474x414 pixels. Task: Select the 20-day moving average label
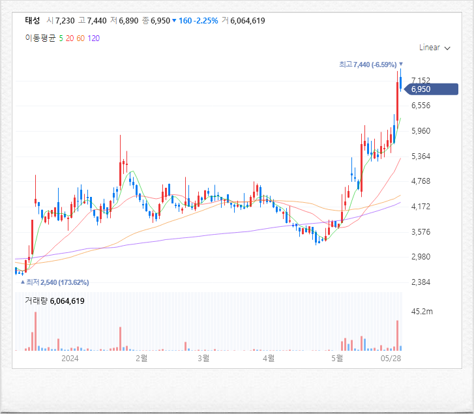coord(70,38)
